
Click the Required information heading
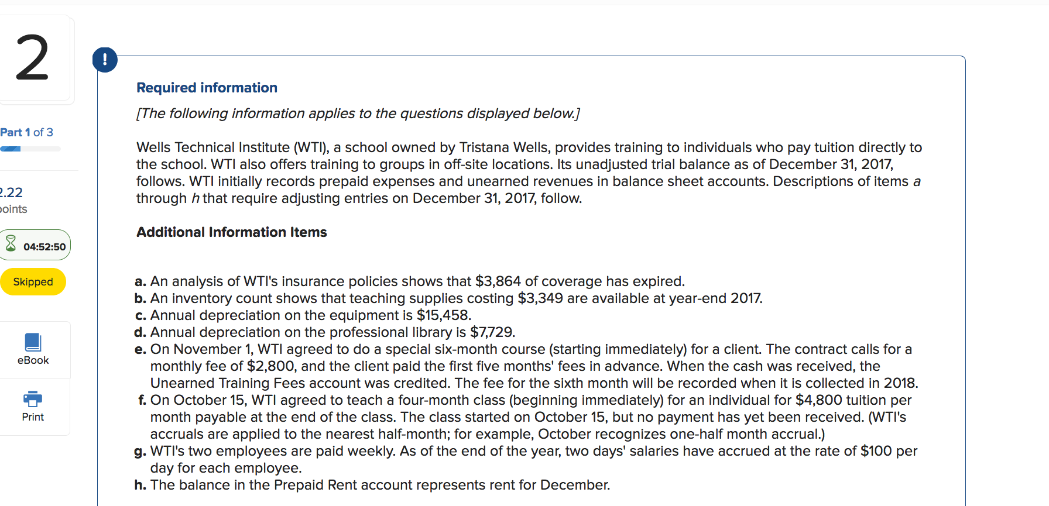pyautogui.click(x=207, y=88)
